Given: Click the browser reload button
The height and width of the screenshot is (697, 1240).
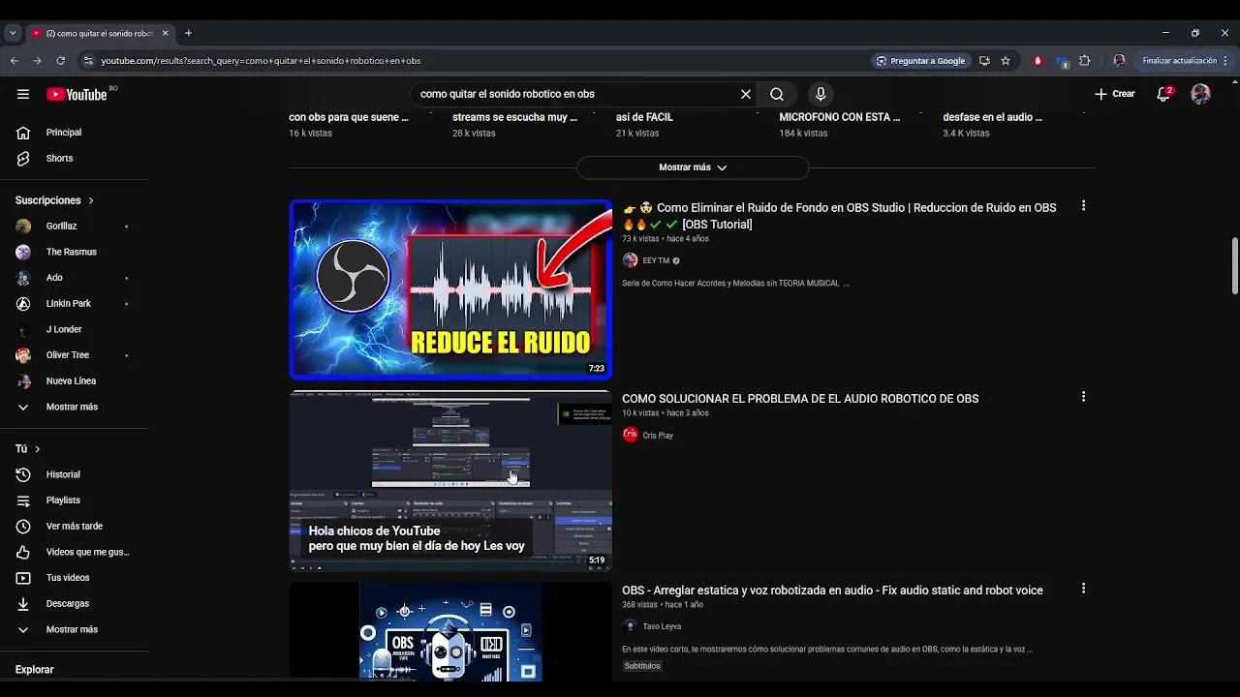Looking at the screenshot, I should (60, 60).
